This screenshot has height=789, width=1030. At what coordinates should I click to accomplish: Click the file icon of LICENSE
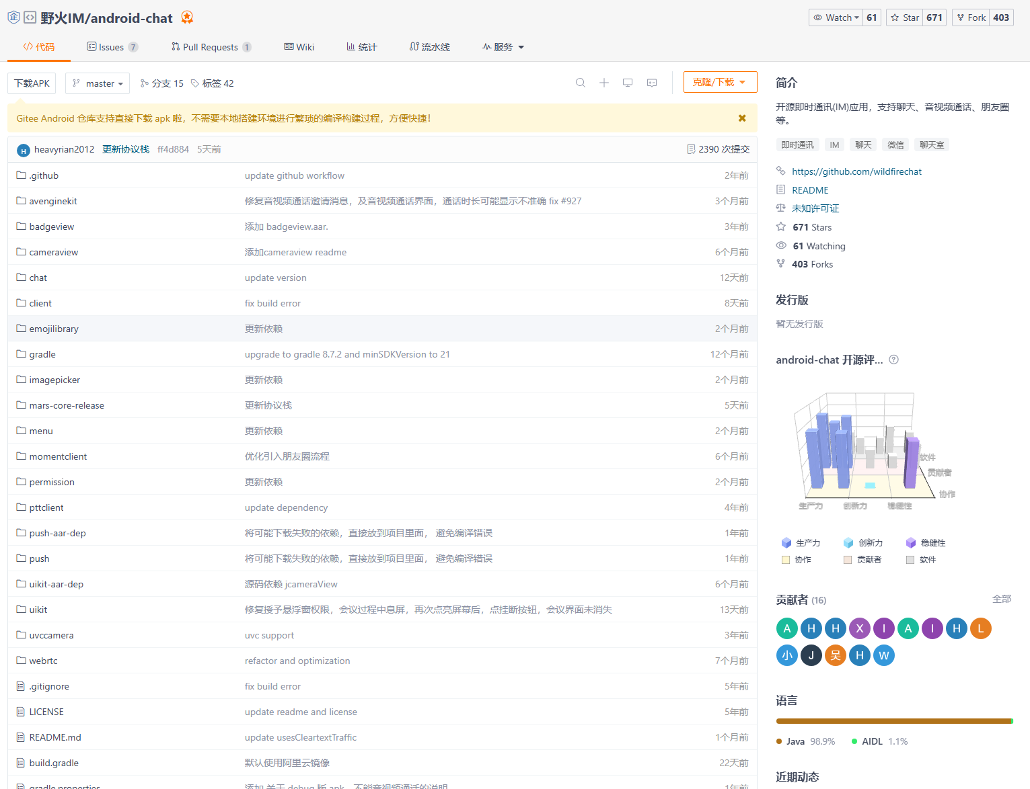pyautogui.click(x=21, y=712)
